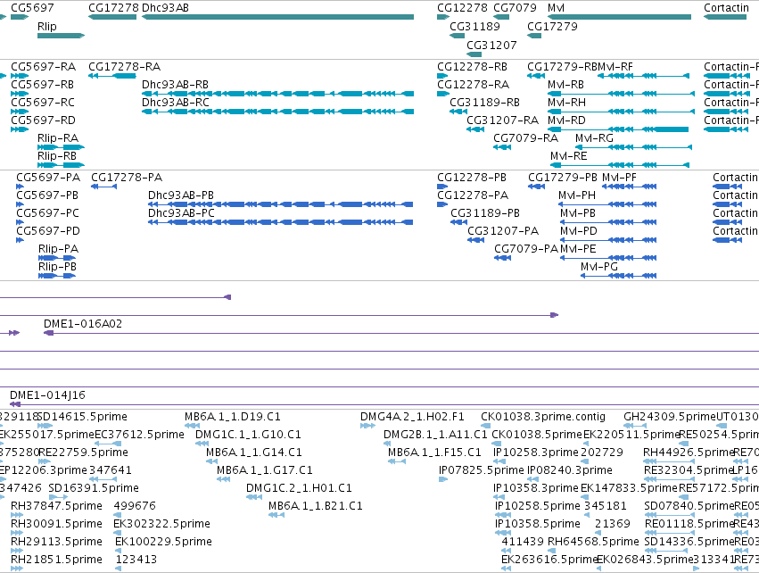Click the RH21851.5prime label
This screenshot has width=759, height=573.
coord(56,560)
